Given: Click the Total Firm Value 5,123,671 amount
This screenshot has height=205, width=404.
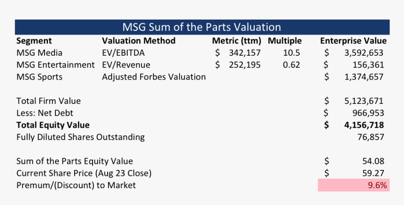Looking at the screenshot, I should pyautogui.click(x=363, y=101).
